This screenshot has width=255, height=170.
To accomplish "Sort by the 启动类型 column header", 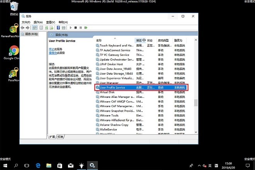I will pyautogui.click(x=165, y=40).
